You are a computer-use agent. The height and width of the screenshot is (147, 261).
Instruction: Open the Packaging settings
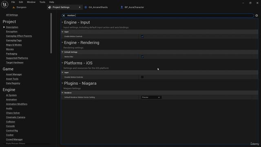[x=11, y=53]
